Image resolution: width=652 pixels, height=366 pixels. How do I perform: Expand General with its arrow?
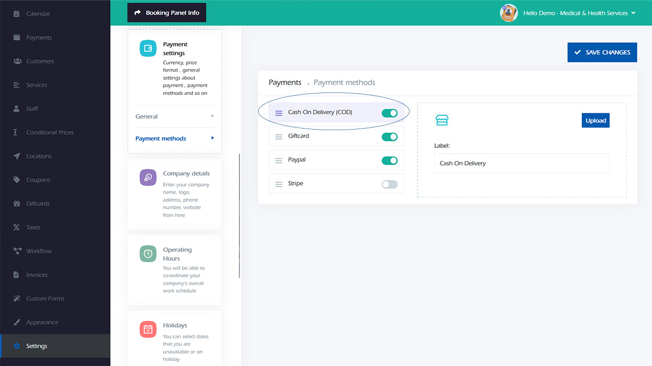click(212, 116)
